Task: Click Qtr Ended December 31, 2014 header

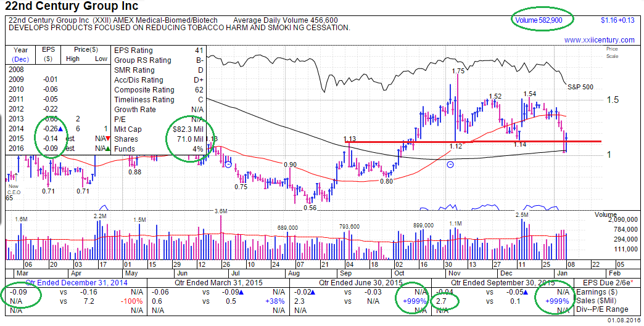Action: [x=77, y=283]
